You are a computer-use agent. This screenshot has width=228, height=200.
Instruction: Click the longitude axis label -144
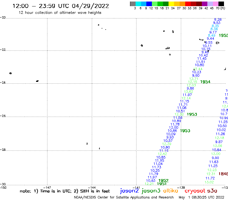tap(92, 187)
